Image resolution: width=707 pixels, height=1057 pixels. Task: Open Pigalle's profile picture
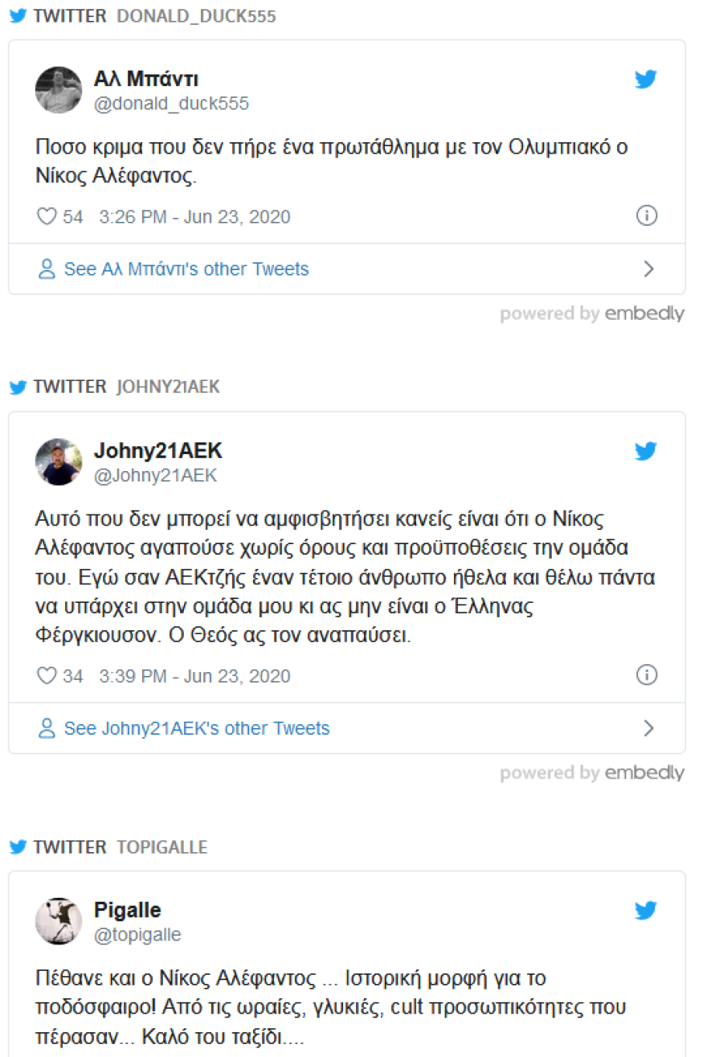[x=59, y=920]
